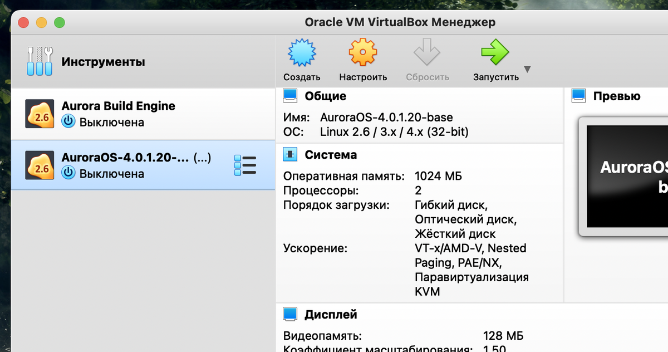
Task: Open the Система section header
Action: [331, 154]
